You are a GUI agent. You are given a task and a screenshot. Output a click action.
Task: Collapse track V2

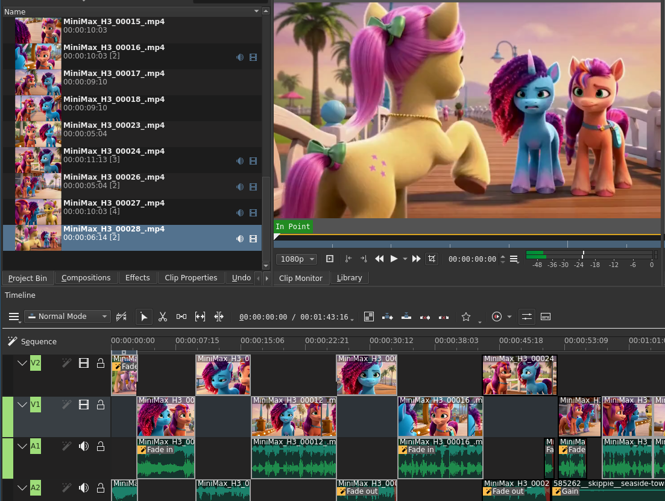(22, 363)
